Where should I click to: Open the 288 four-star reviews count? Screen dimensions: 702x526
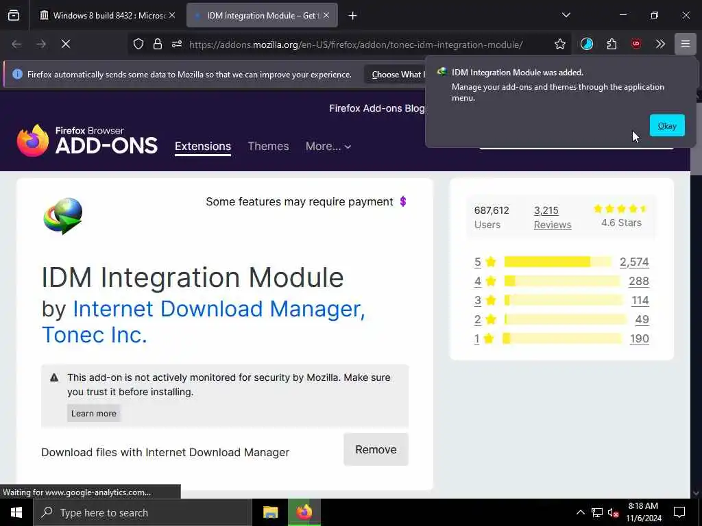(x=638, y=281)
